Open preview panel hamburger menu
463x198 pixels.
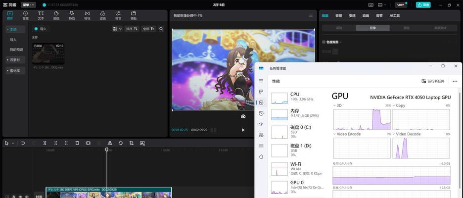tap(310, 15)
